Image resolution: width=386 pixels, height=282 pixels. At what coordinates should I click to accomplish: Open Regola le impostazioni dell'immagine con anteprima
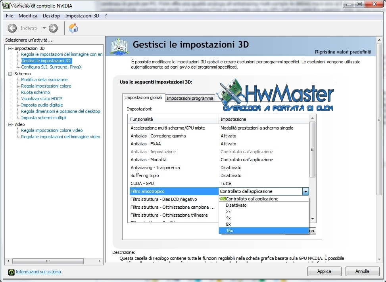[x=62, y=54]
